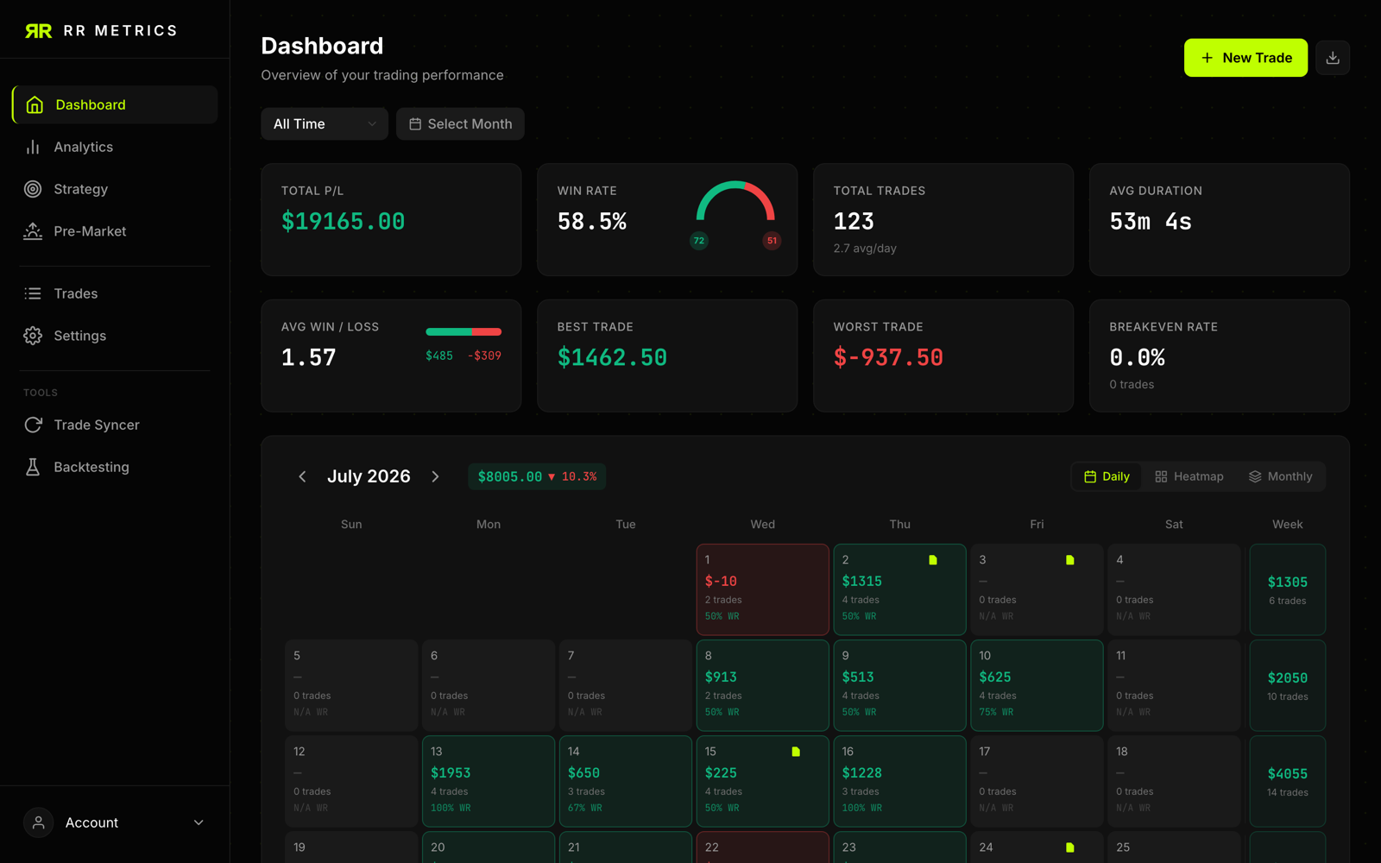
Task: Click the Win Rate value 58.5%
Action: 592,222
